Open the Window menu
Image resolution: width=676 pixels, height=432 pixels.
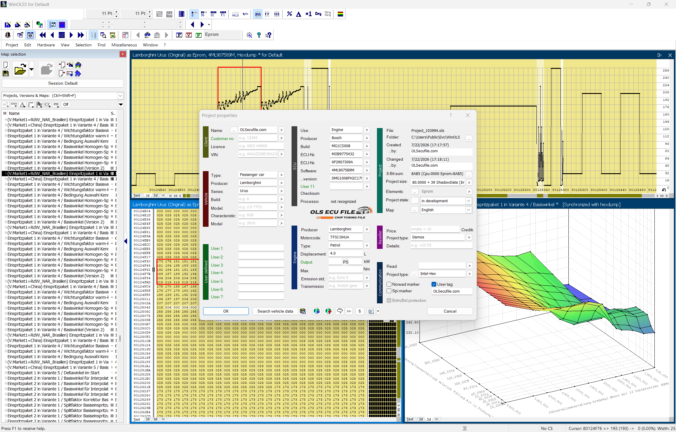[x=150, y=45]
